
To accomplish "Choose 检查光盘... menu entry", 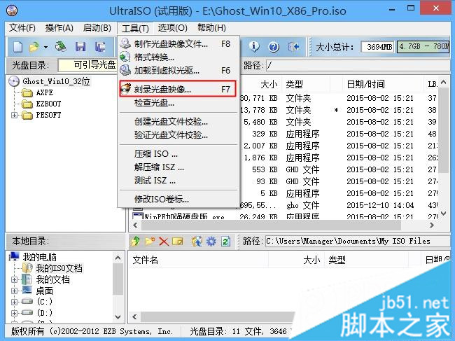I will tap(178, 103).
